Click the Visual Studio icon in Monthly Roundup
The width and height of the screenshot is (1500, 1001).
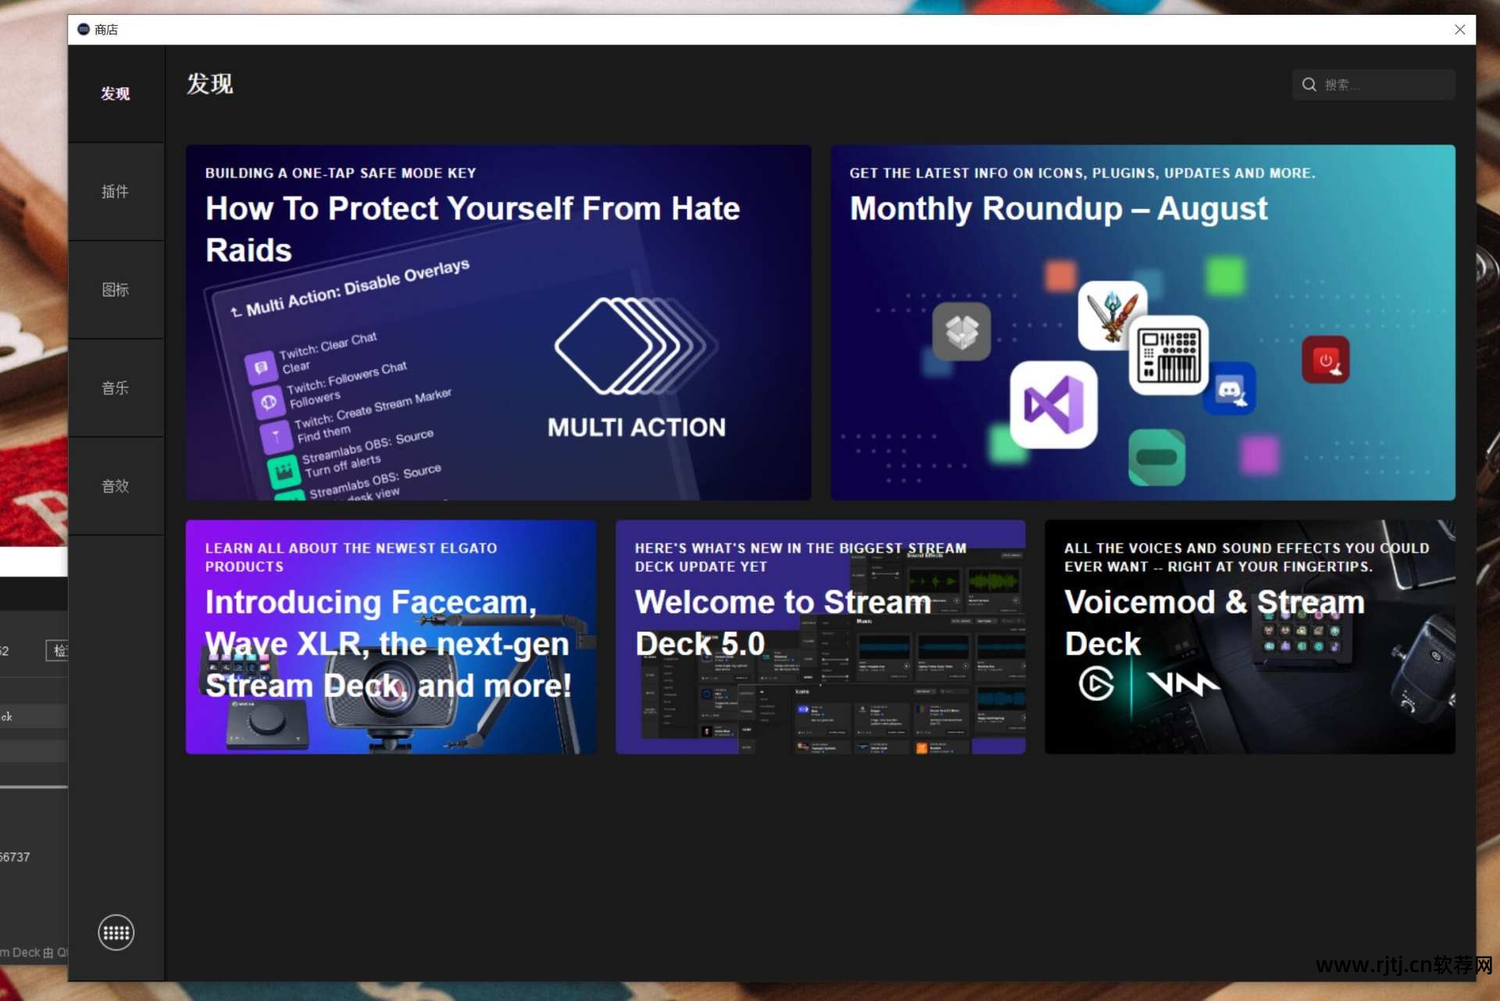click(1053, 404)
